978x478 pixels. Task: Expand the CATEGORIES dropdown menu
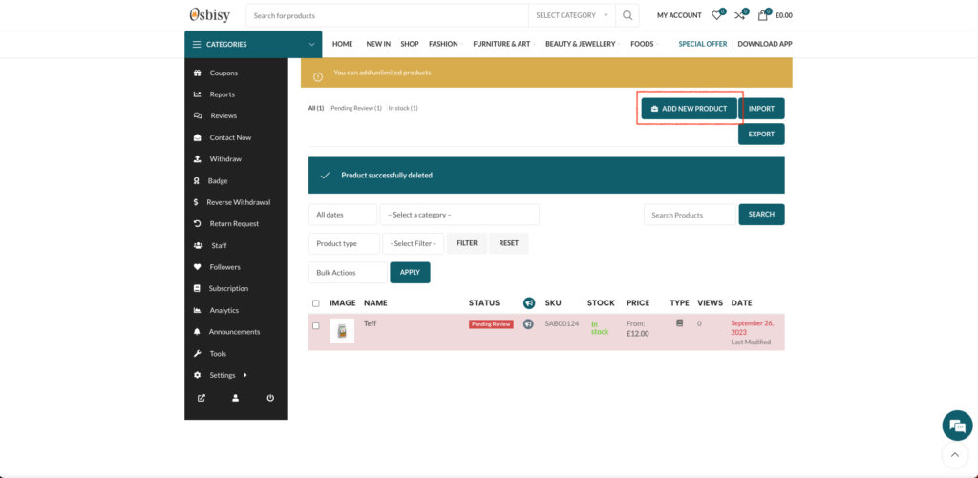(253, 44)
